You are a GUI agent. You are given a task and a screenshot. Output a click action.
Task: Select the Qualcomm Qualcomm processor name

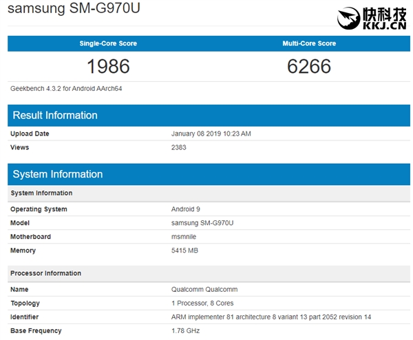coord(204,290)
